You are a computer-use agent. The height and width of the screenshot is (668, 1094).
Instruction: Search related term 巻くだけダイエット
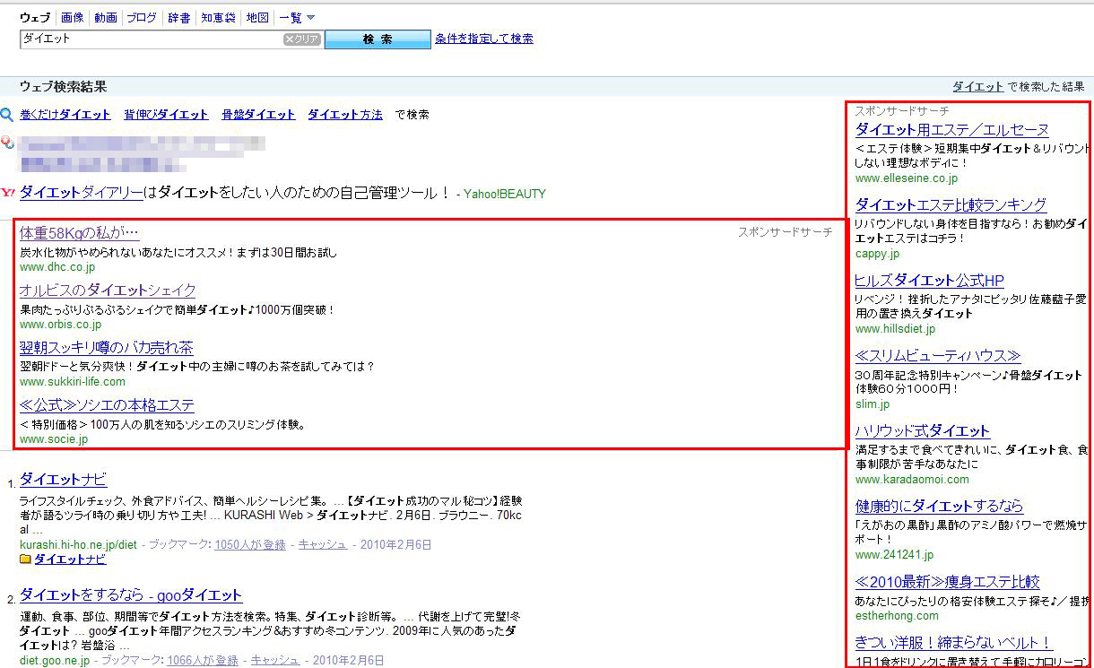click(65, 115)
